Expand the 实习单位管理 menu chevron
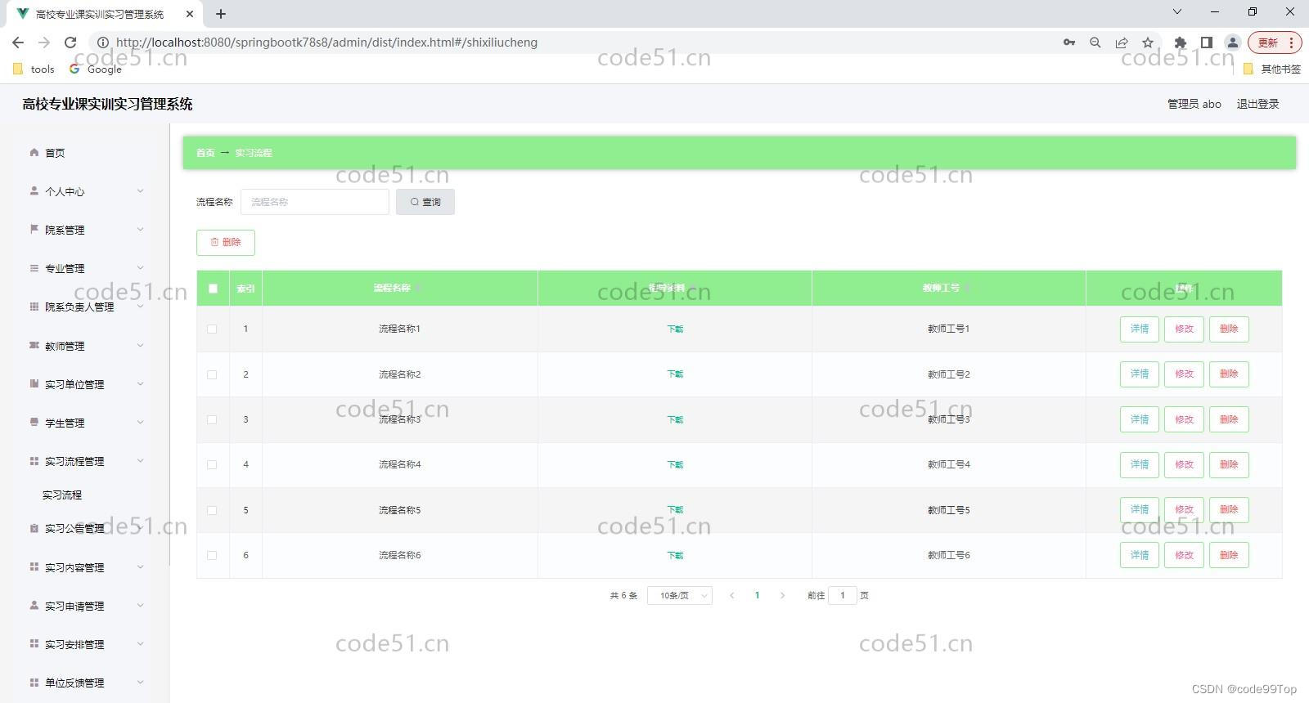Viewport: 1309px width, 703px height. pyautogui.click(x=140, y=384)
